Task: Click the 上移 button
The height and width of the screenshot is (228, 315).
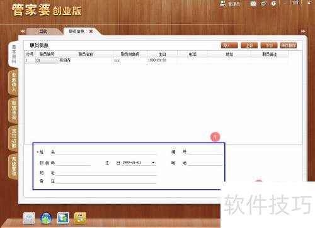Action: pos(249,45)
